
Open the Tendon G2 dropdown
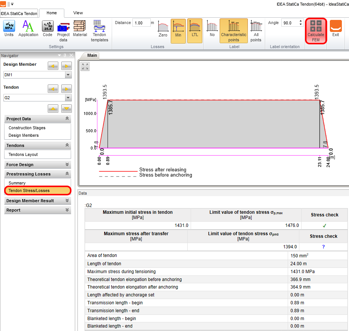[68, 98]
